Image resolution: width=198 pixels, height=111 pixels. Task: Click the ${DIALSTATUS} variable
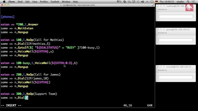48,47
